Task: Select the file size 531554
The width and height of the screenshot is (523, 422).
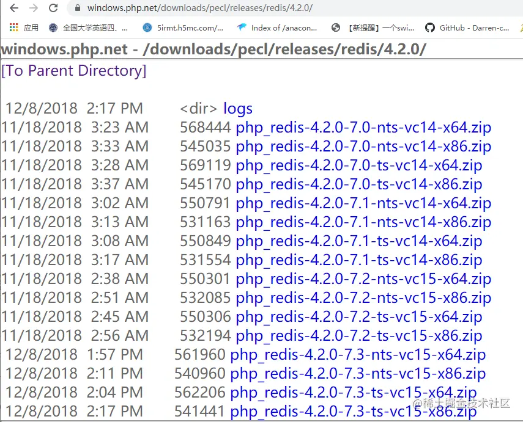Action: (x=206, y=260)
